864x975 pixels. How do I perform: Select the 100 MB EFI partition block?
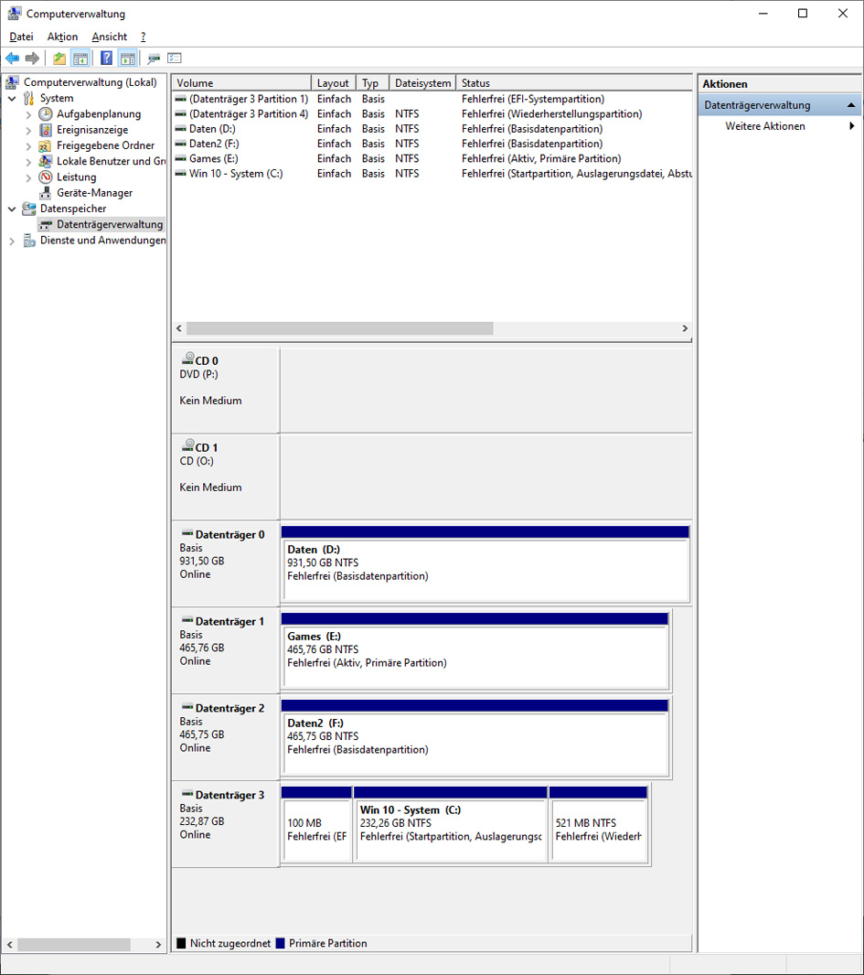click(316, 824)
